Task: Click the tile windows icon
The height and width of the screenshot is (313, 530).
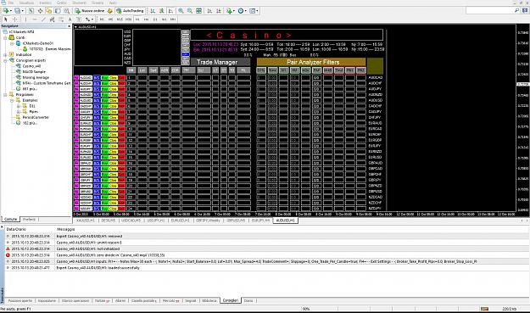Action: (x=199, y=11)
